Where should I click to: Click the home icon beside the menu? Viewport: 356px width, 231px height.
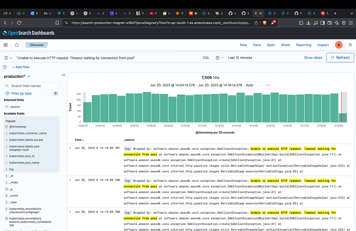[17, 45]
